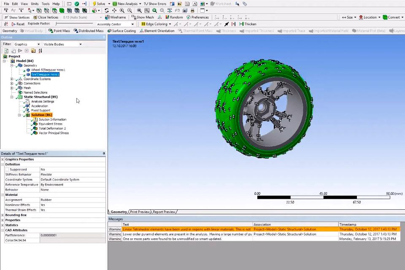Open the Help menu
This screenshot has width=405, height=270.
click(x=56, y=4)
